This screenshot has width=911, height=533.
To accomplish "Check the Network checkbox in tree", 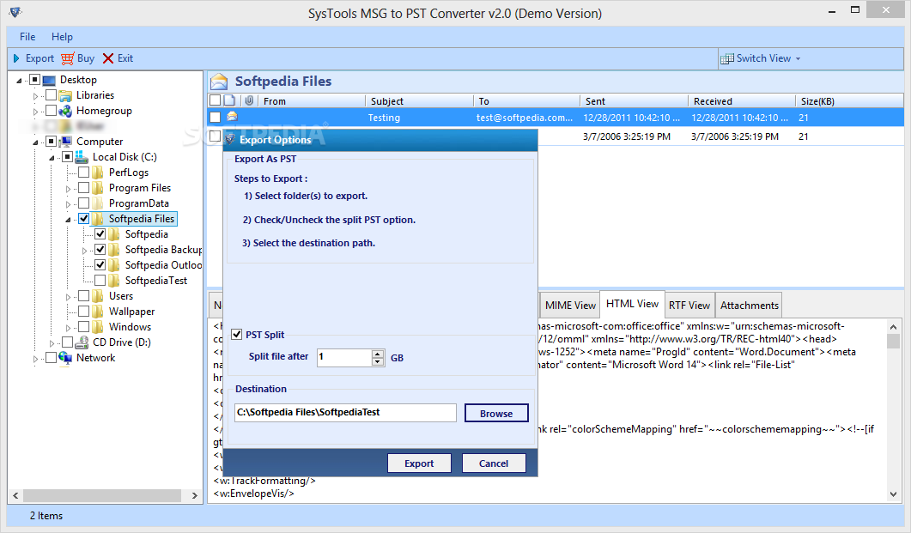I will click(52, 358).
